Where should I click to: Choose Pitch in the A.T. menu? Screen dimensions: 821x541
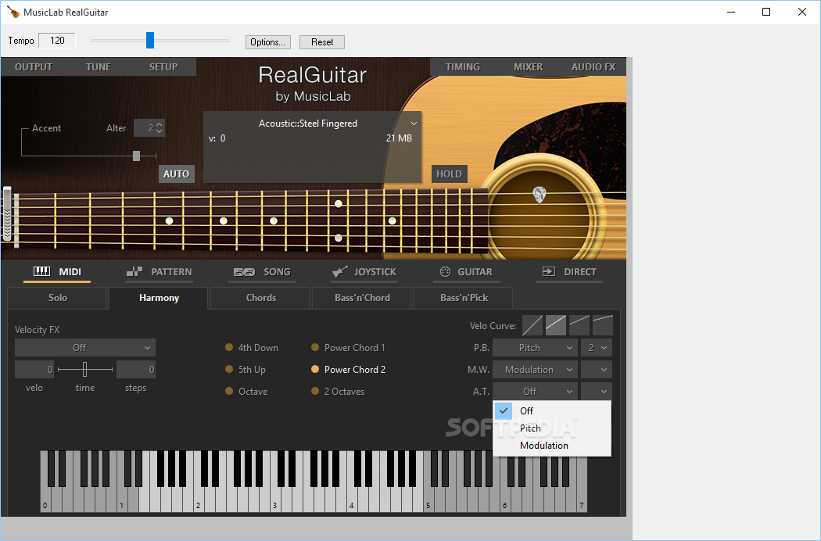tap(552, 428)
